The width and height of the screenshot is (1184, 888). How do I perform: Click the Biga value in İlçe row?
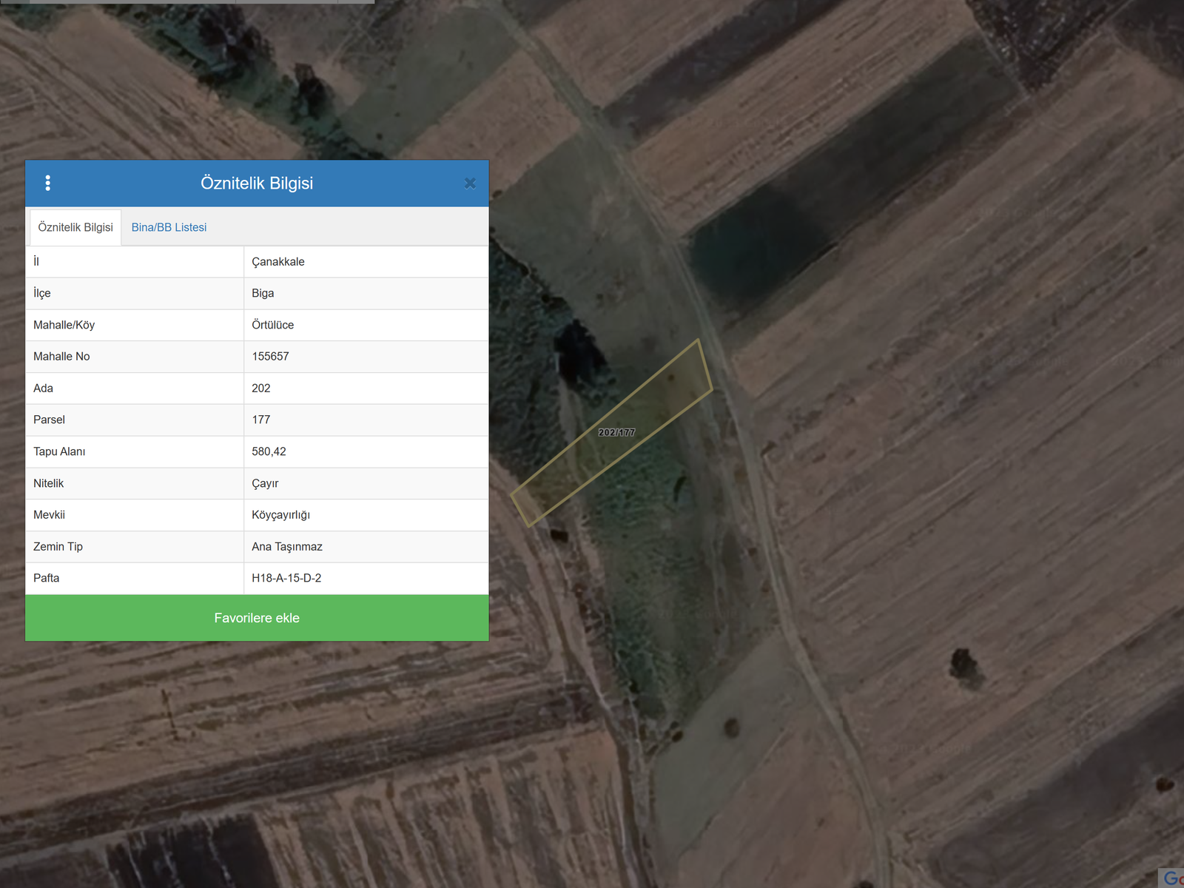[263, 293]
